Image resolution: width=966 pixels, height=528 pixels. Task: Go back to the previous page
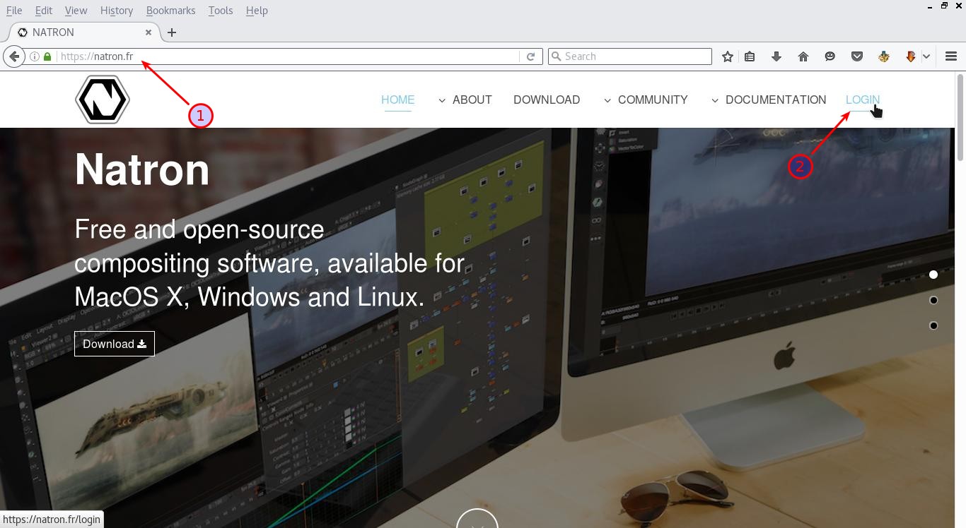pyautogui.click(x=13, y=56)
